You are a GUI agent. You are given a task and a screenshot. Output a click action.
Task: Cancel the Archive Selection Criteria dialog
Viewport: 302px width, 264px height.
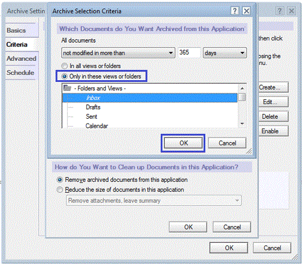pyautogui.click(x=227, y=143)
